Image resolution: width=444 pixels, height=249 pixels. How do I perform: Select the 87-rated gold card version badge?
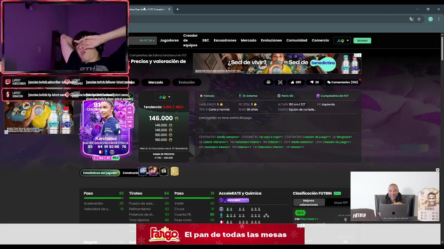pos(174,171)
